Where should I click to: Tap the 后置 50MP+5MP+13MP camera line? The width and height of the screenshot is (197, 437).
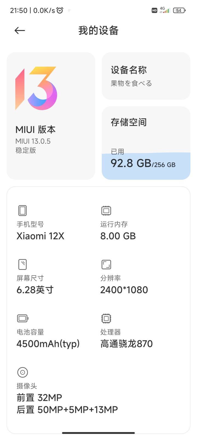[x=67, y=410]
